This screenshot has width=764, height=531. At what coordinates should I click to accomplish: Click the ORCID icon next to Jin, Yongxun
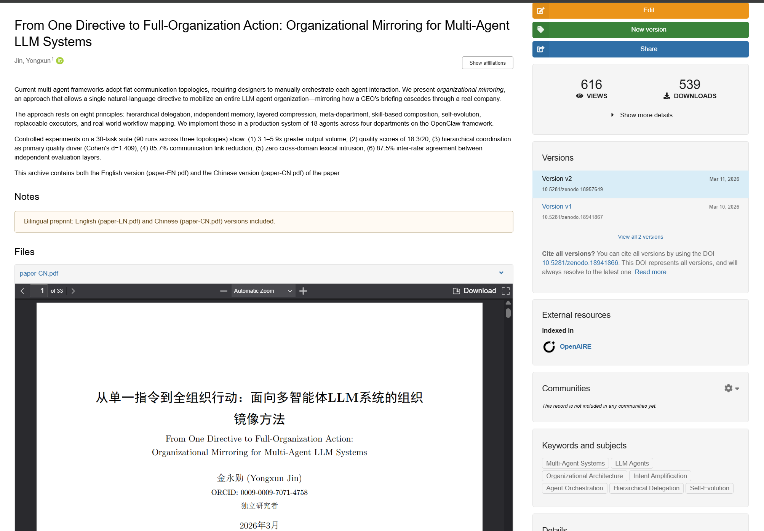60,61
